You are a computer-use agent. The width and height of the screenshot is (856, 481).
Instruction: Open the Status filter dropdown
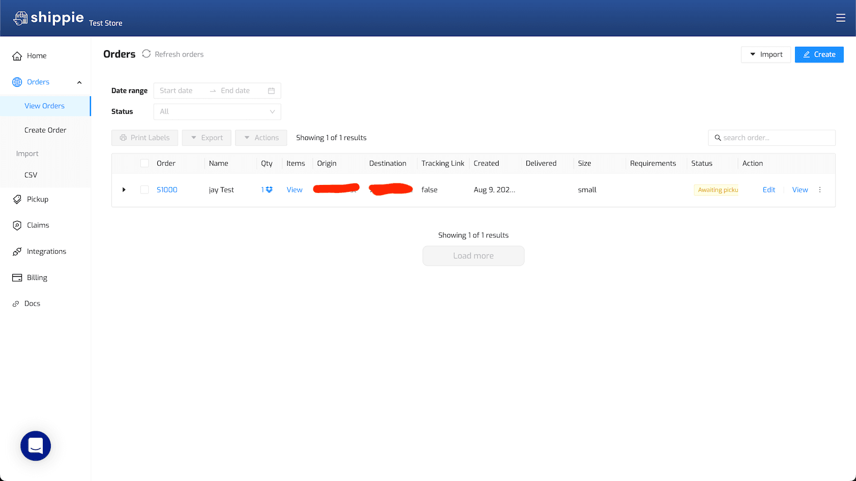click(x=217, y=111)
